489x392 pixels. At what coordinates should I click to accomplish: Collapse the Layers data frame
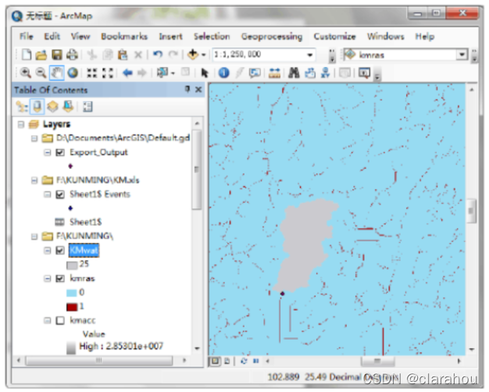pyautogui.click(x=21, y=124)
